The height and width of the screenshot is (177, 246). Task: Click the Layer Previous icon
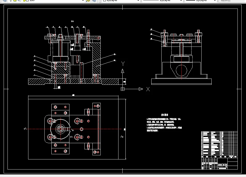coord(94,1)
